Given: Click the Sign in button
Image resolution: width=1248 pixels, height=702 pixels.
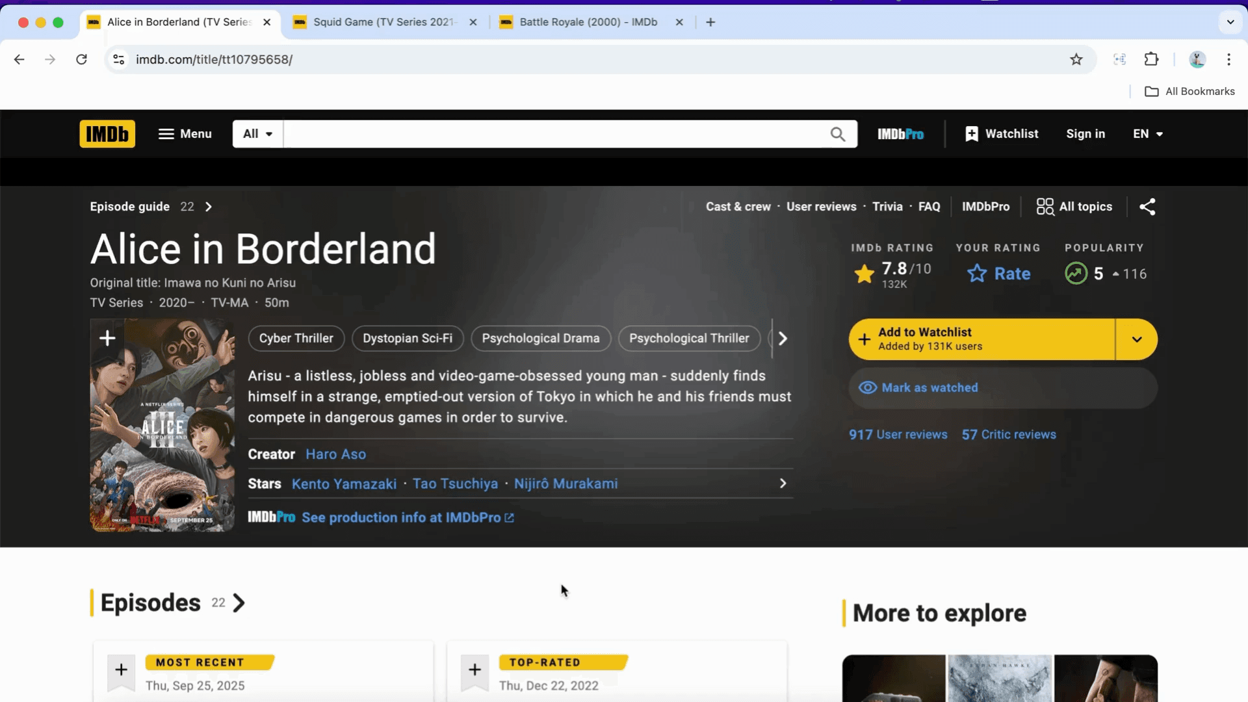Looking at the screenshot, I should [x=1085, y=134].
